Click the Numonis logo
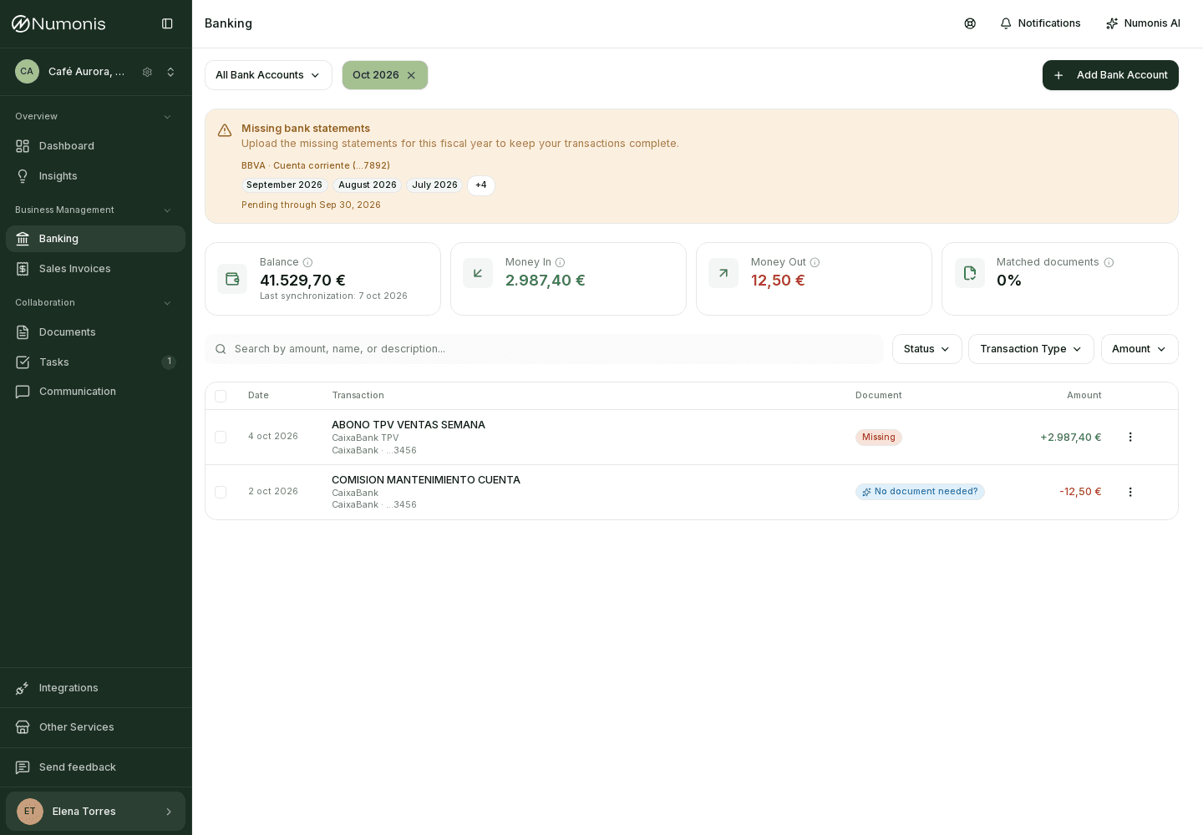Viewport: 1203px width, 835px height. (58, 23)
